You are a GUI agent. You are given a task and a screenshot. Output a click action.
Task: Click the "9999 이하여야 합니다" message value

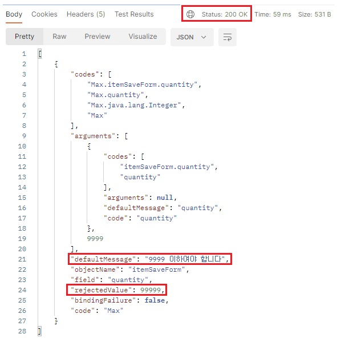click(x=185, y=259)
